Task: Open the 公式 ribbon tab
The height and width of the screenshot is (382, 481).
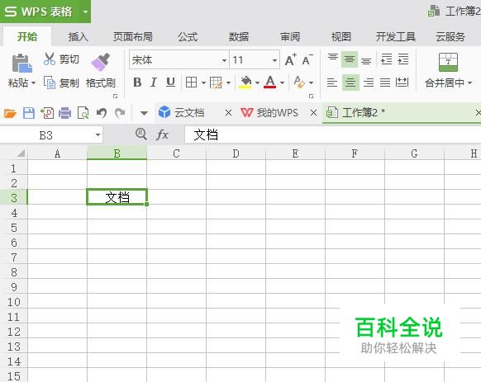Action: 188,37
